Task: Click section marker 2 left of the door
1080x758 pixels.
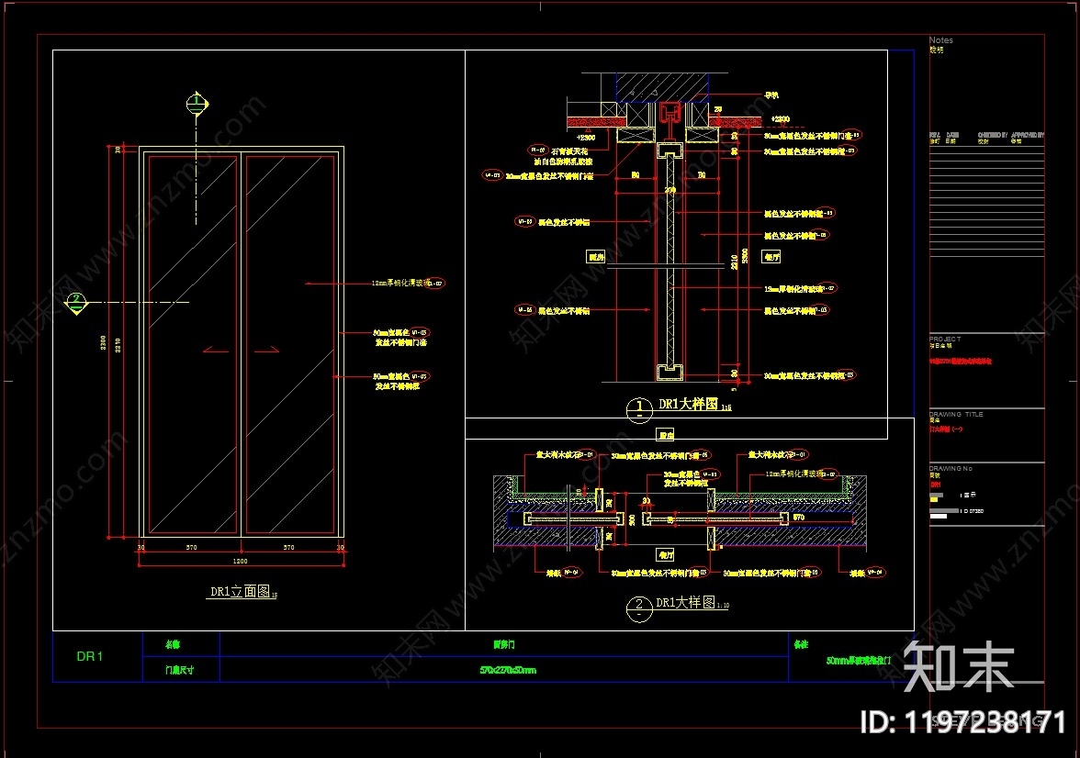Action: [x=77, y=302]
